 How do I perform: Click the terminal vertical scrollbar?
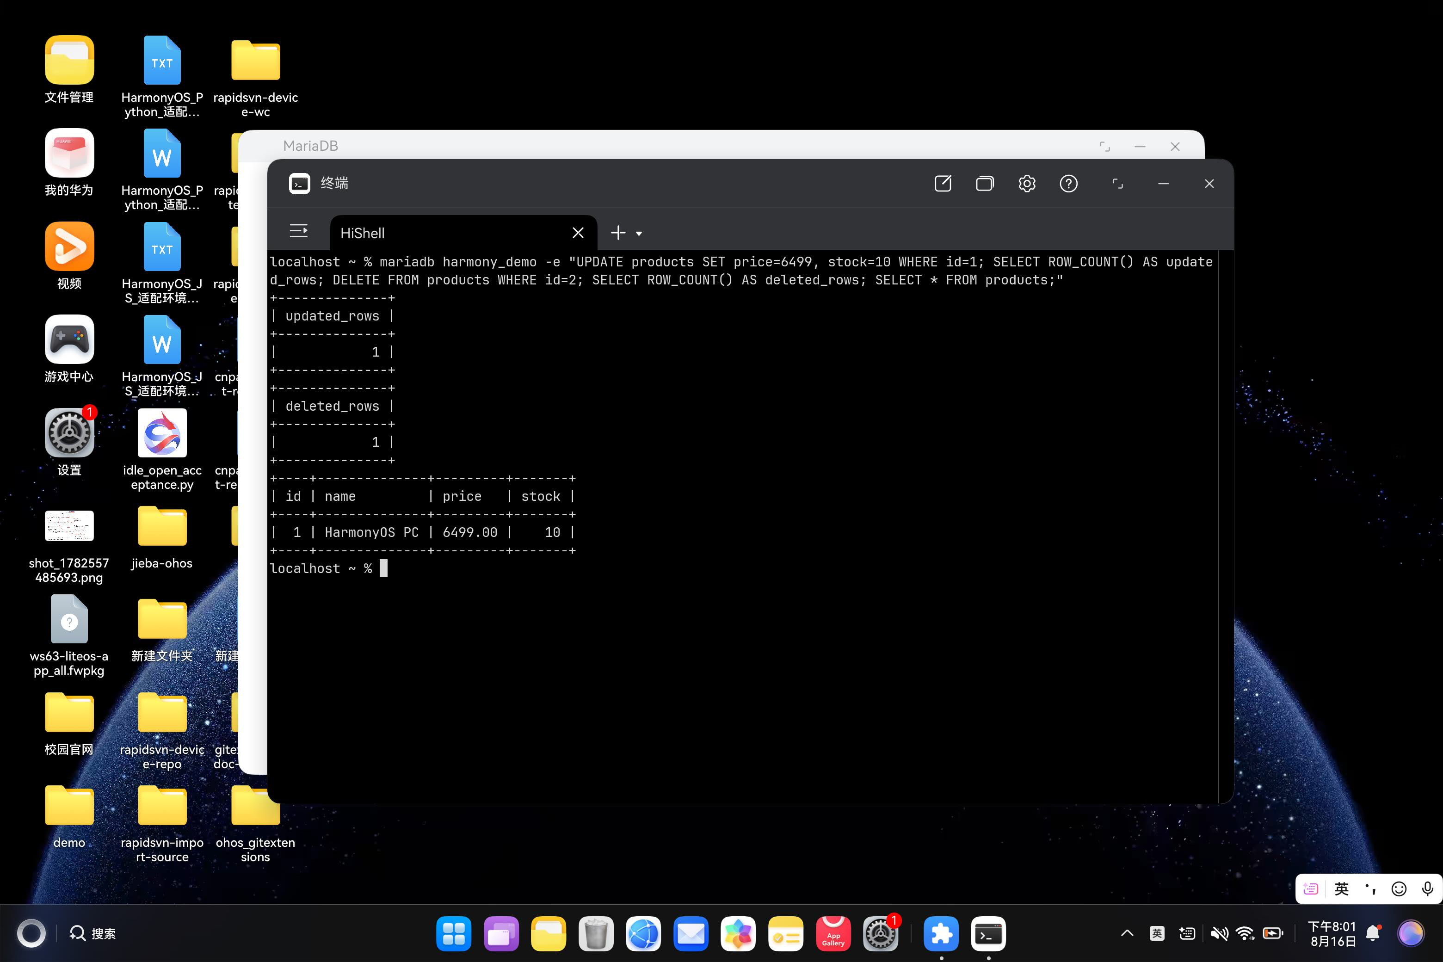click(x=1225, y=526)
